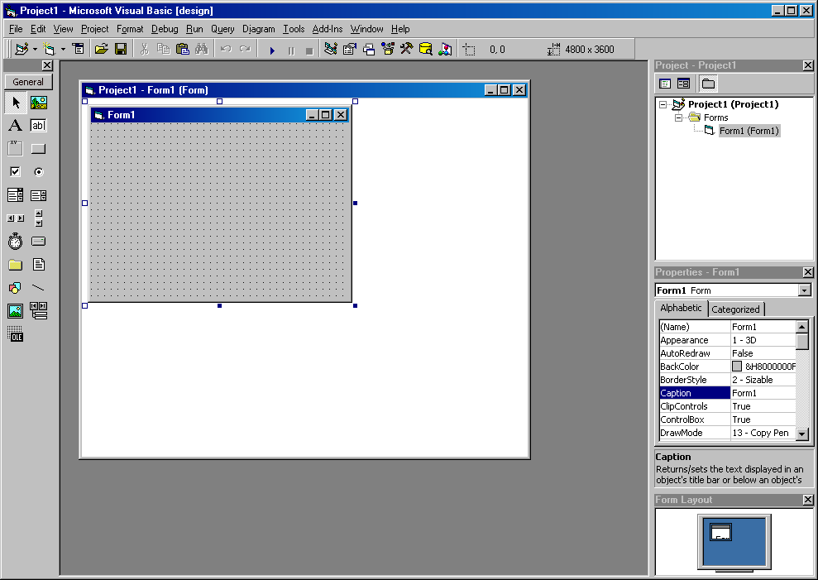Select the Data control tool
The image size is (818, 580).
39,311
